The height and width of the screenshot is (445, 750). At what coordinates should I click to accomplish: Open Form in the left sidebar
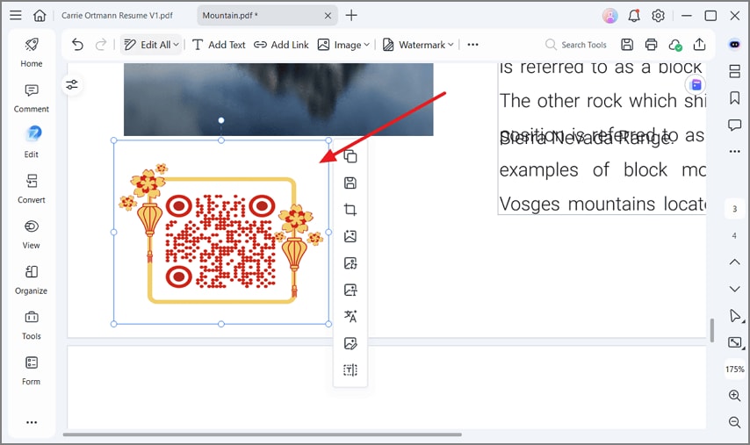click(32, 371)
